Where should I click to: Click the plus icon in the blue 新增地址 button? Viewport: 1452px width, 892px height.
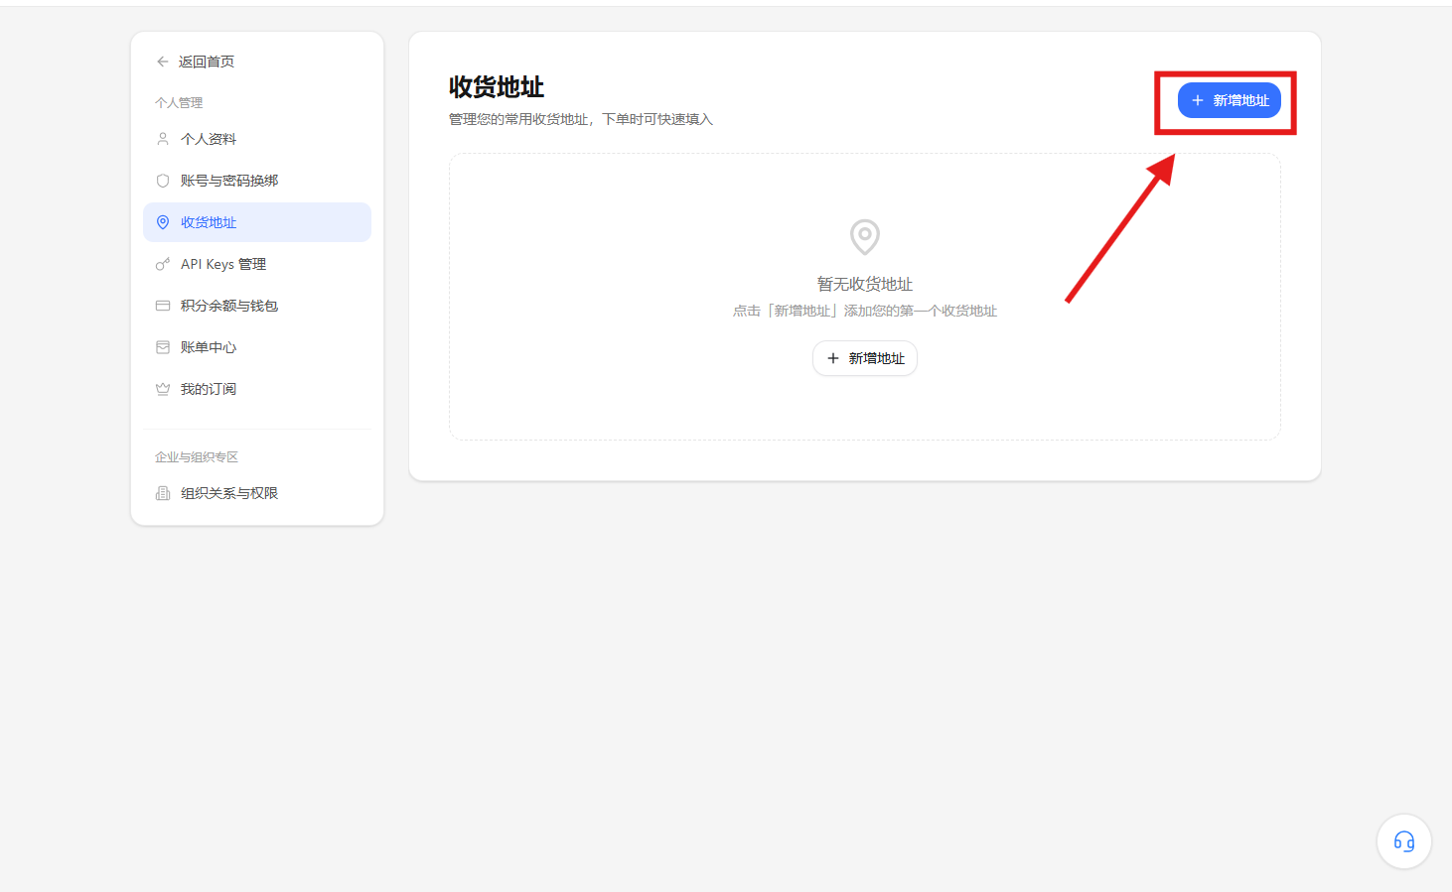pyautogui.click(x=1198, y=100)
